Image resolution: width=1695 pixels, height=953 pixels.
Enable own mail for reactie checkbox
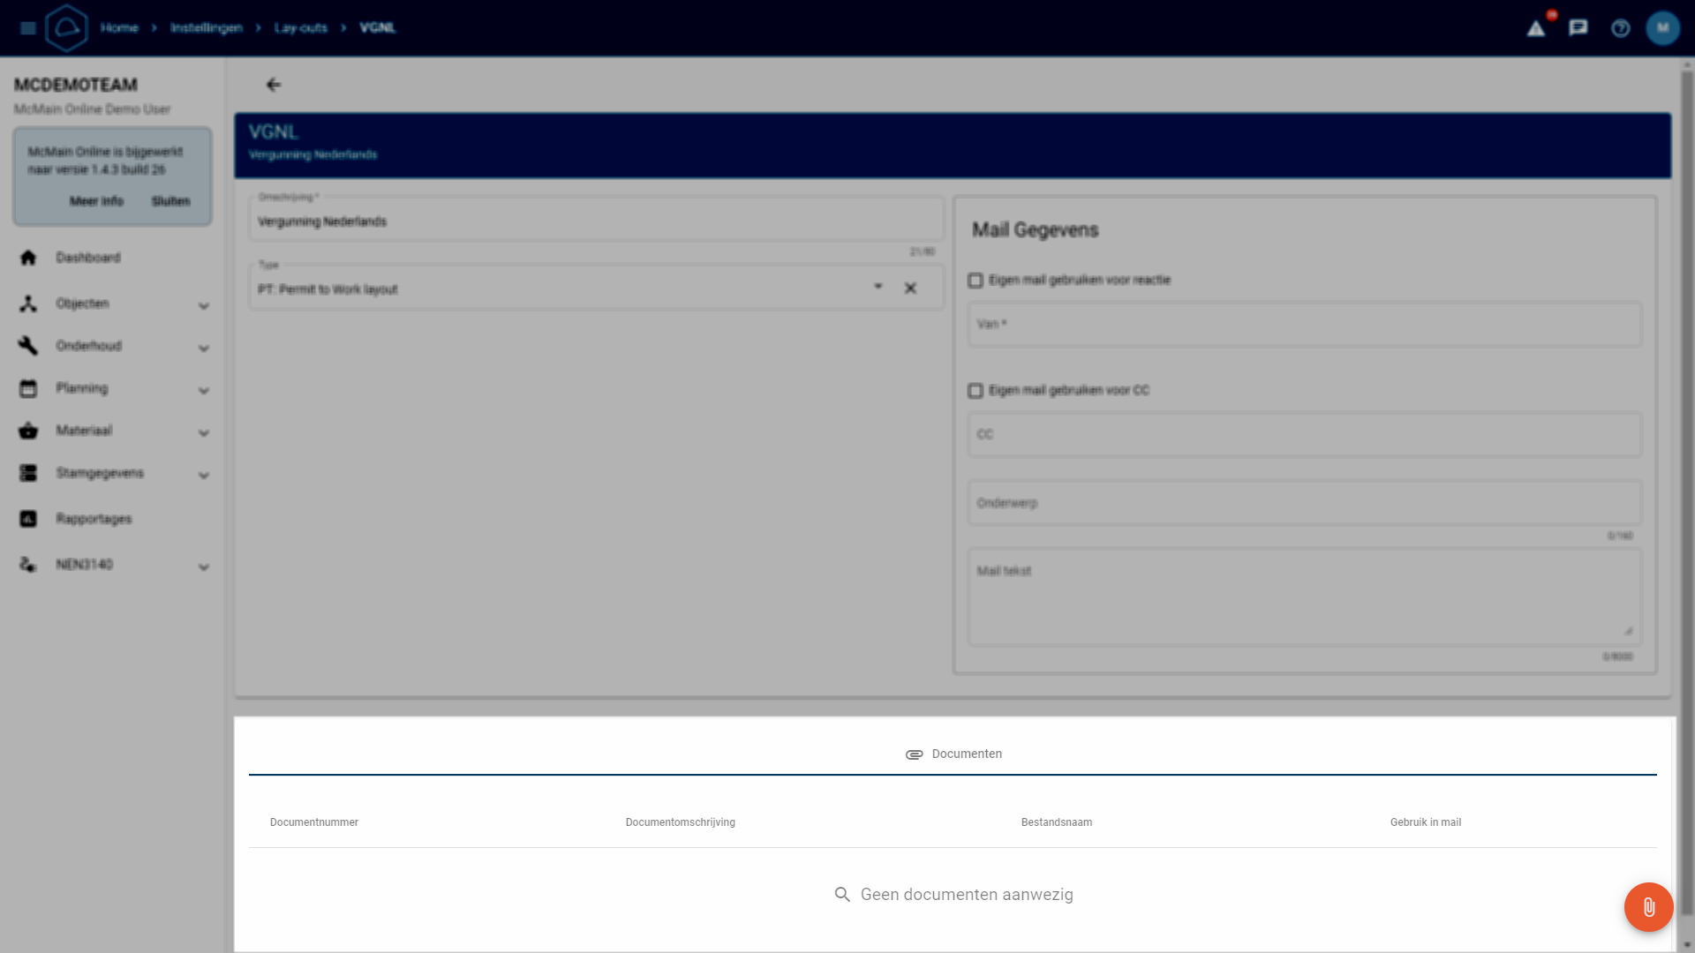pos(976,281)
